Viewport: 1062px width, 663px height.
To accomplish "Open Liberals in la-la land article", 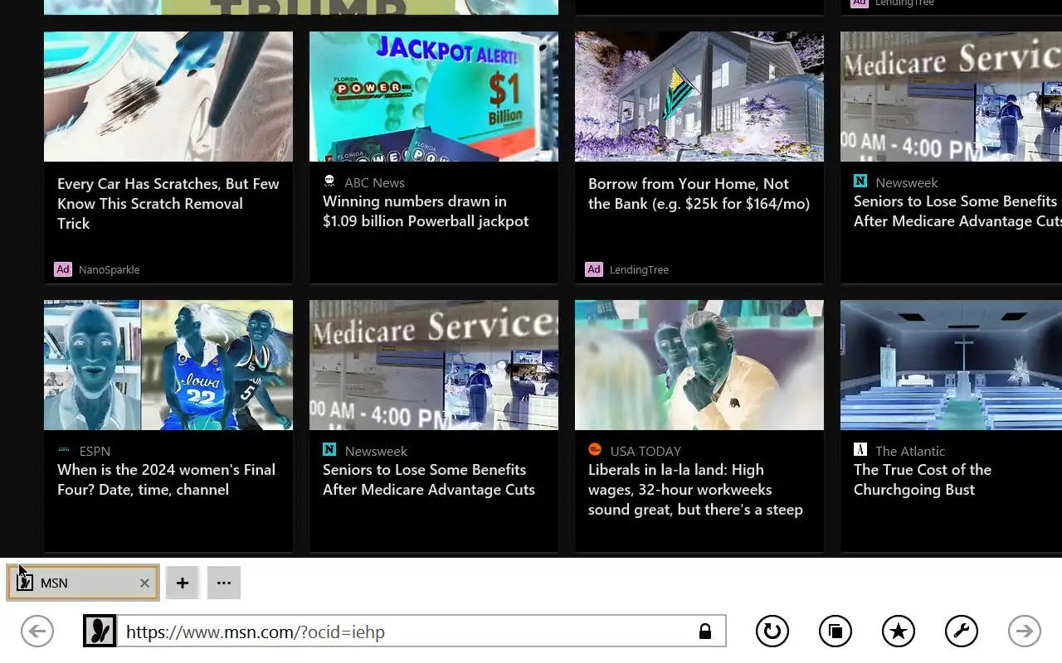I will pyautogui.click(x=695, y=490).
